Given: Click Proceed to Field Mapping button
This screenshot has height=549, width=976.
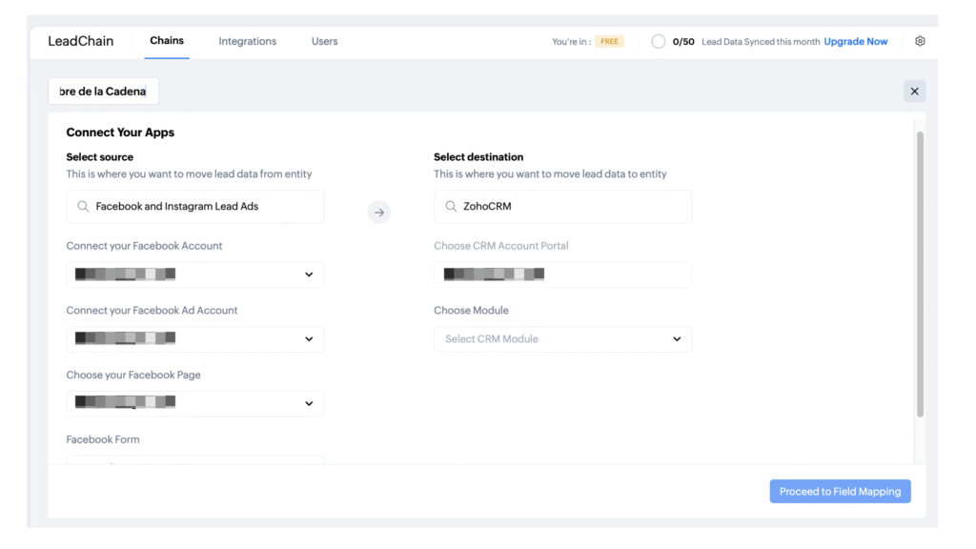Looking at the screenshot, I should [840, 491].
